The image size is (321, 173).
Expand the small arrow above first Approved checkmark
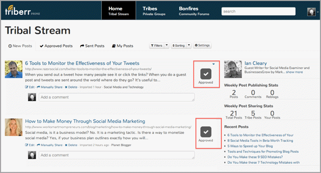(214, 64)
